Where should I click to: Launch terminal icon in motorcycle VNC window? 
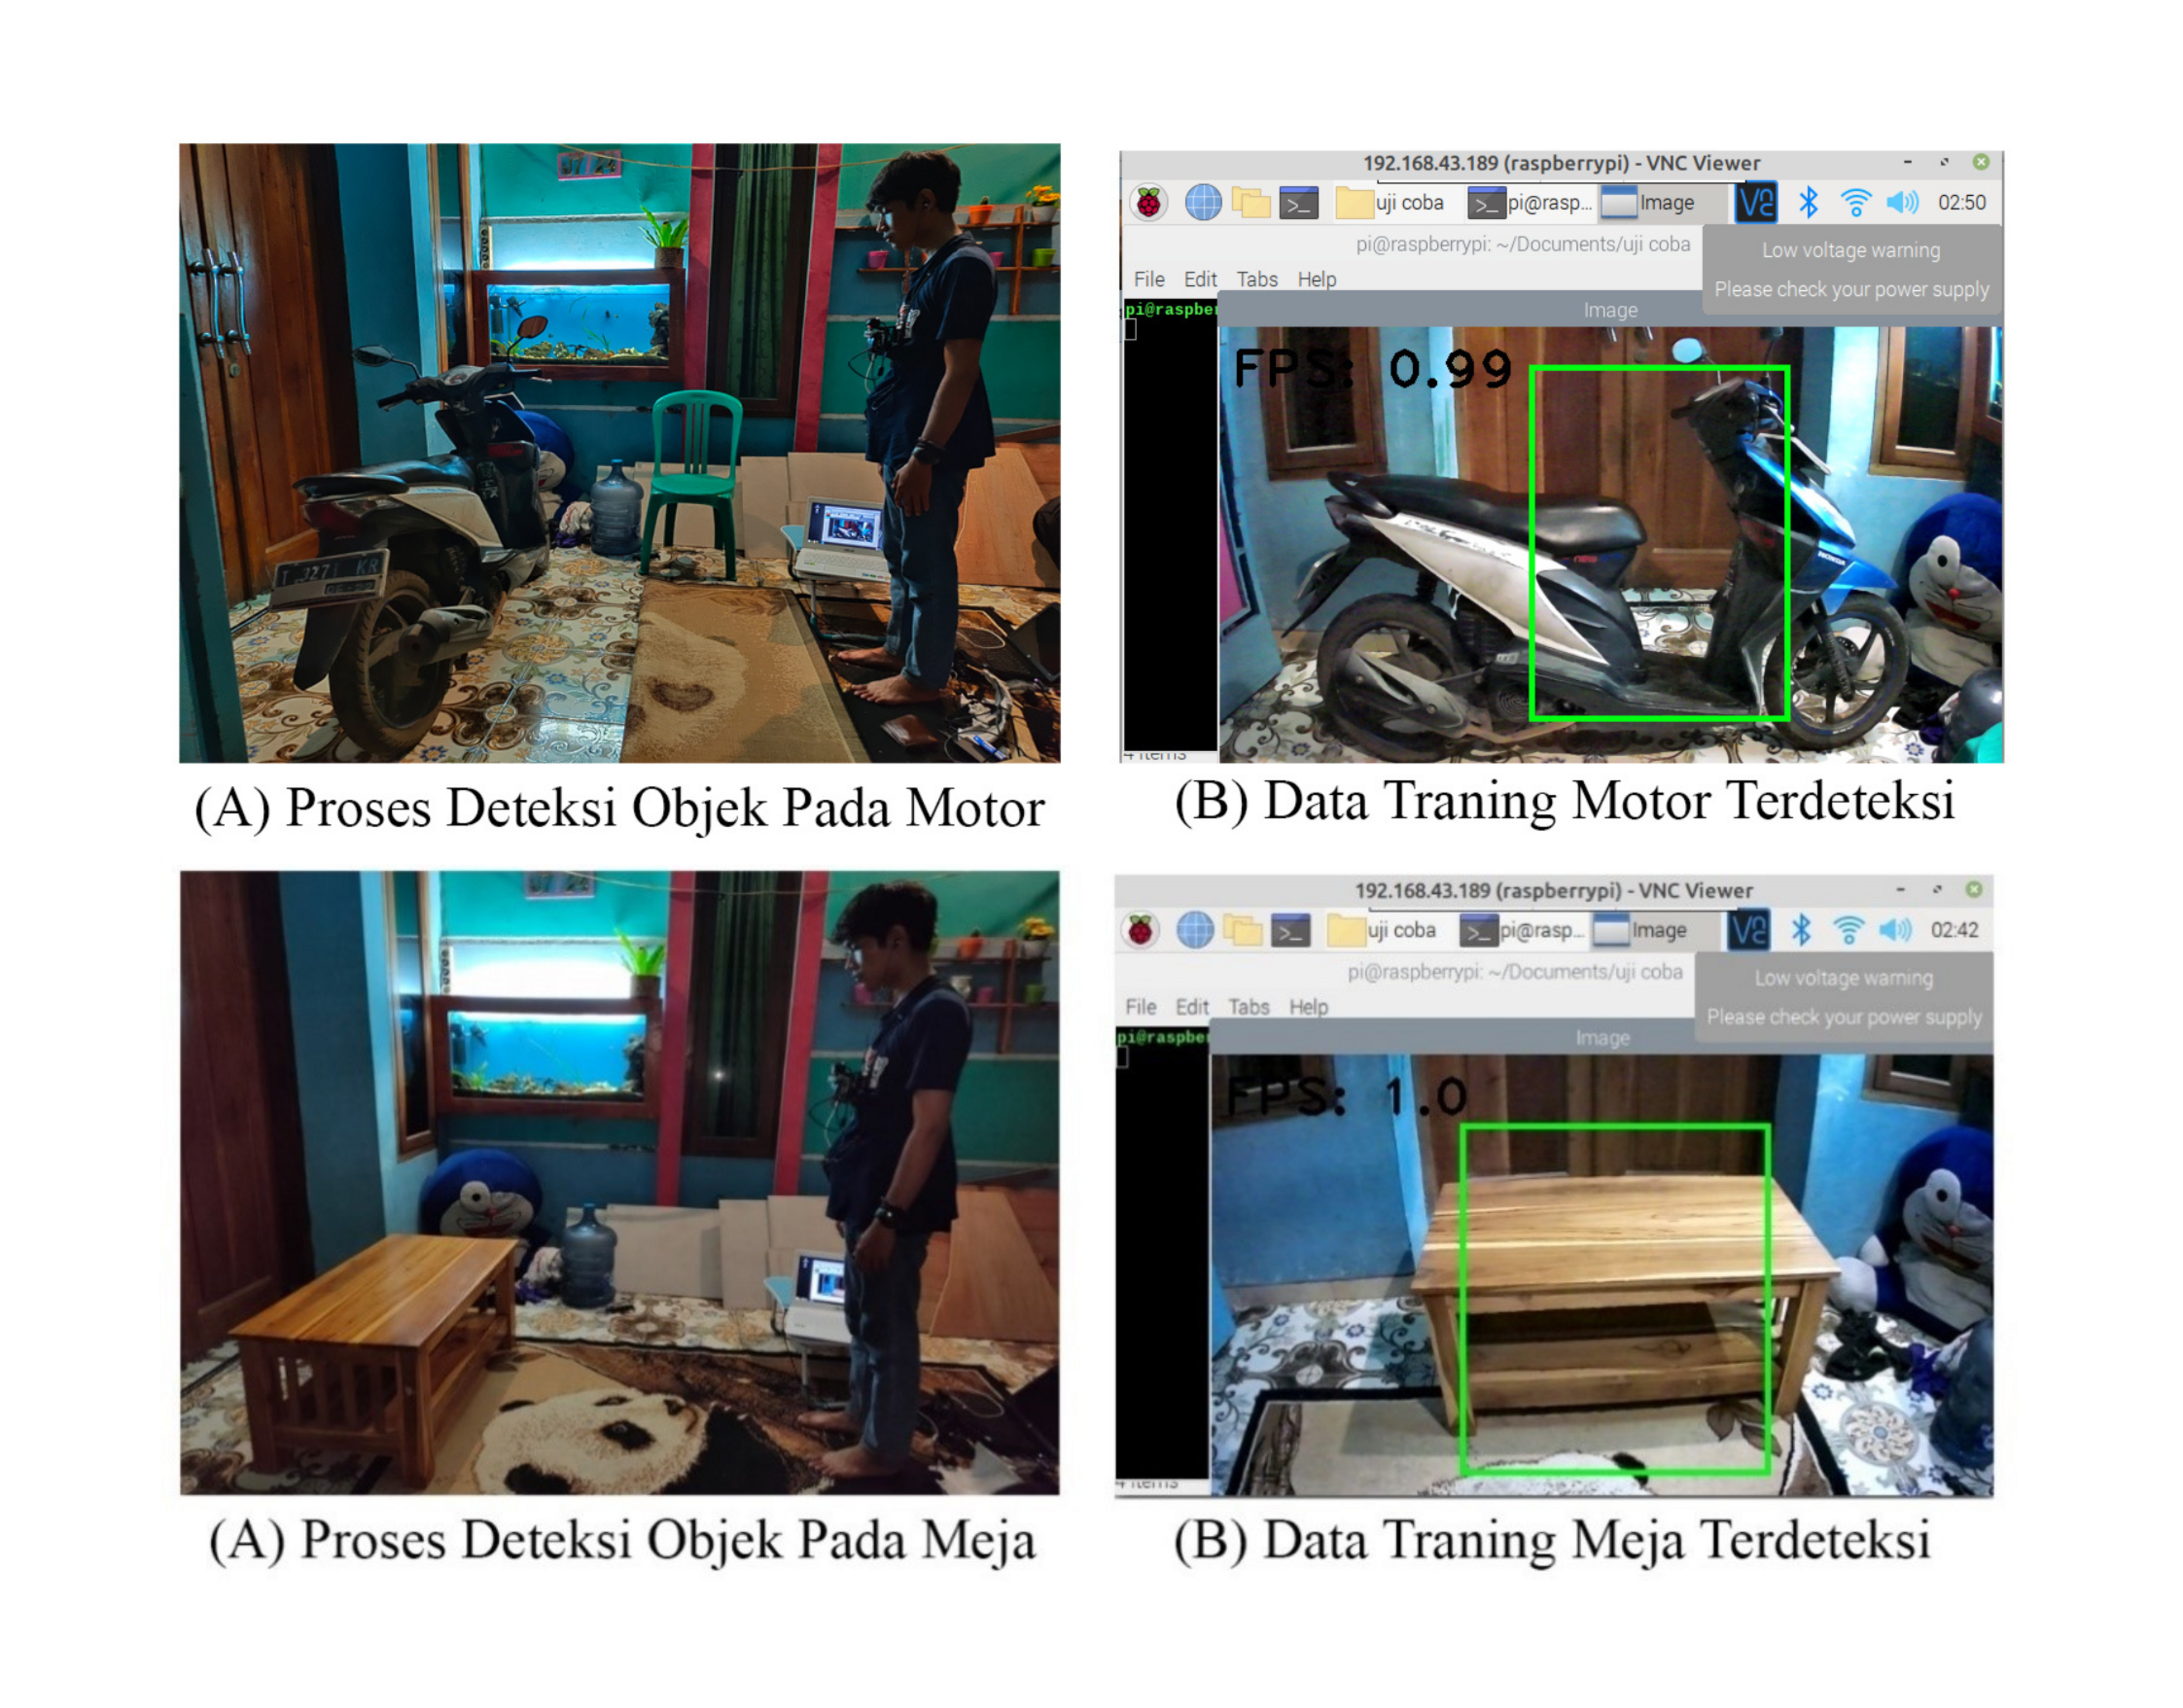click(x=1298, y=203)
